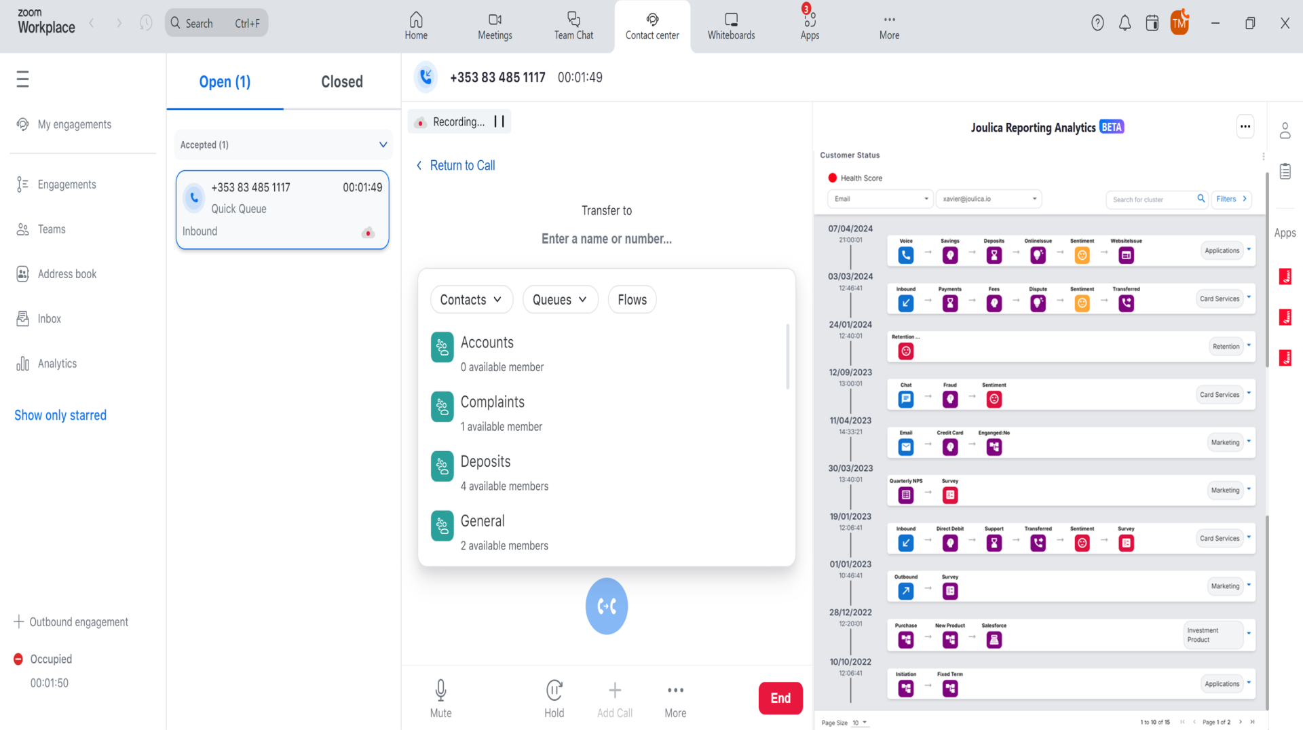
Task: Click the blue call transfer icon
Action: [x=606, y=606]
